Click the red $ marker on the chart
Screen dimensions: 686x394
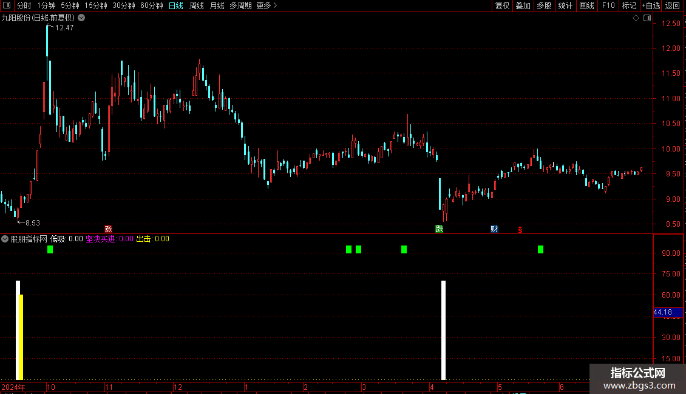point(520,230)
